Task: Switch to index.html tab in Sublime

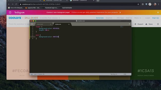Action: tap(40, 24)
